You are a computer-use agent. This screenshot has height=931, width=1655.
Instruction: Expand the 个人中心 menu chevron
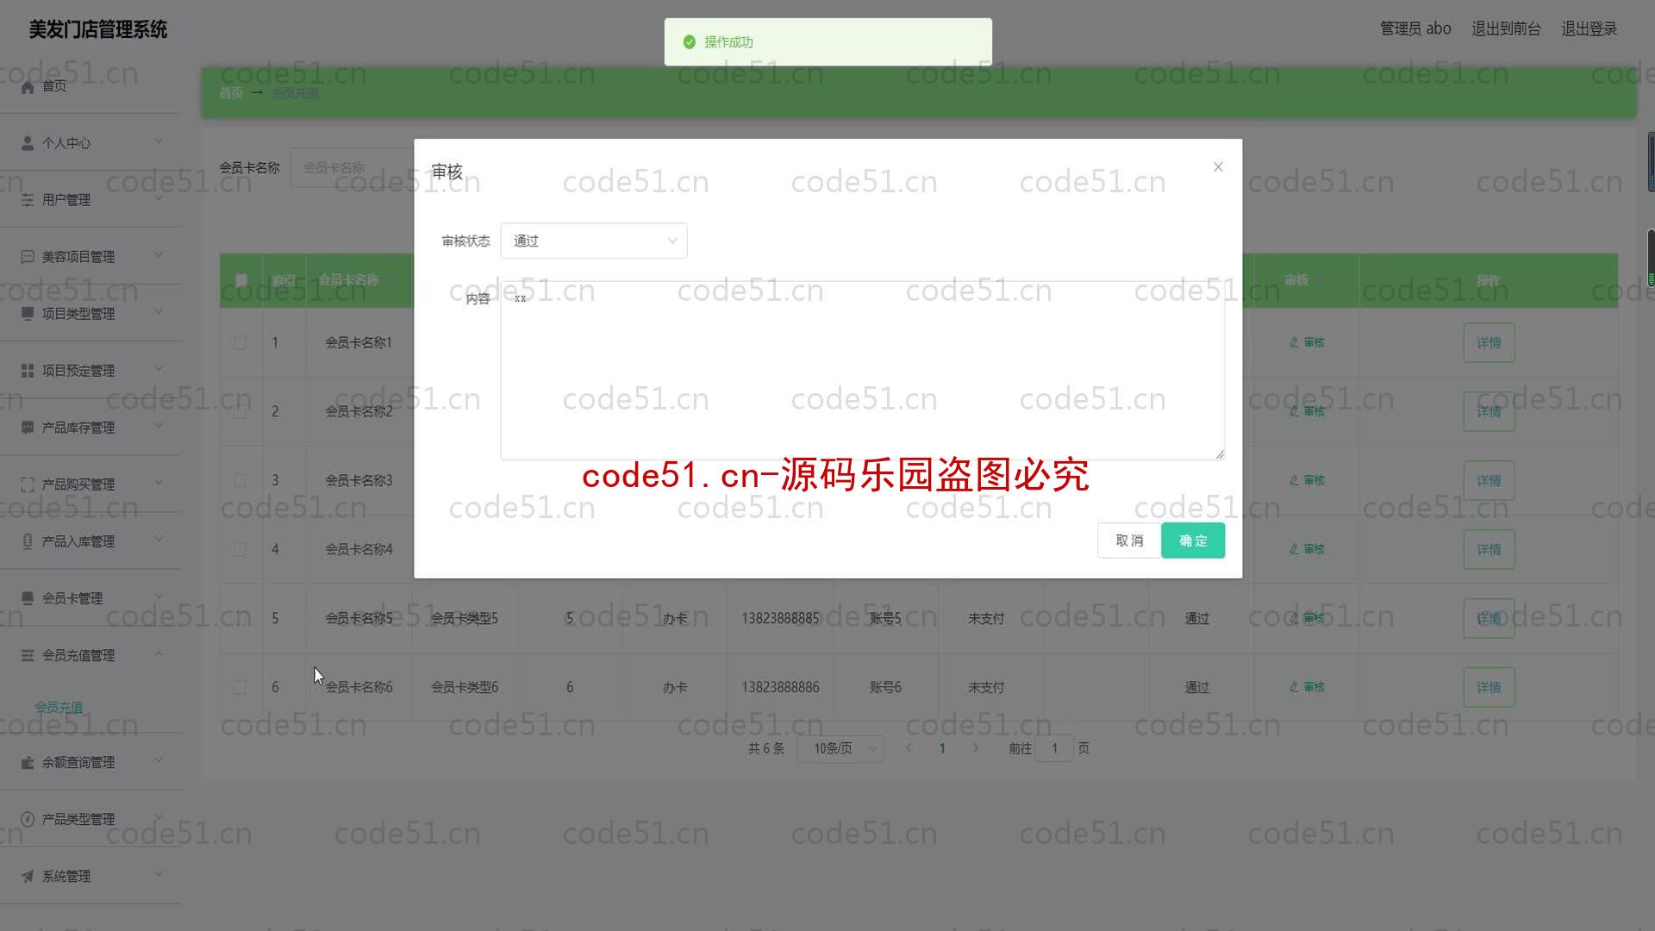pos(159,141)
